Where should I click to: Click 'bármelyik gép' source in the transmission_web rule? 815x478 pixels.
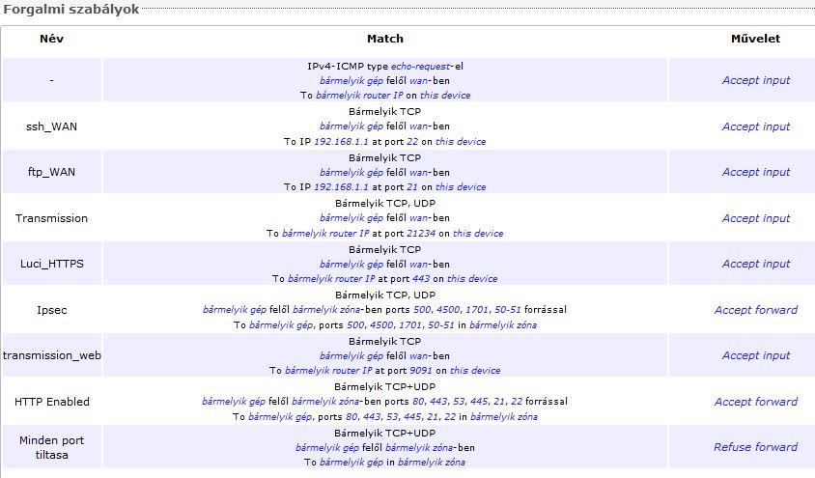(x=351, y=356)
